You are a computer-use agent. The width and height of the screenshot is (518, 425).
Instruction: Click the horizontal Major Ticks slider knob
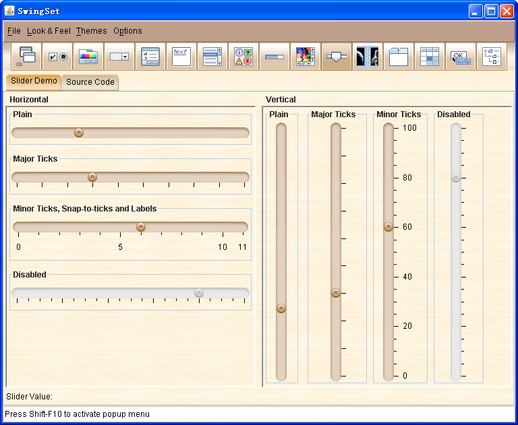(92, 177)
